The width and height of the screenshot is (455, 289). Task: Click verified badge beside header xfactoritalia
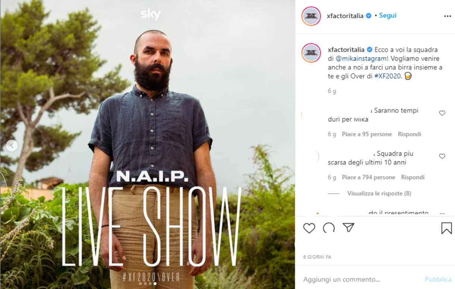coord(368,16)
